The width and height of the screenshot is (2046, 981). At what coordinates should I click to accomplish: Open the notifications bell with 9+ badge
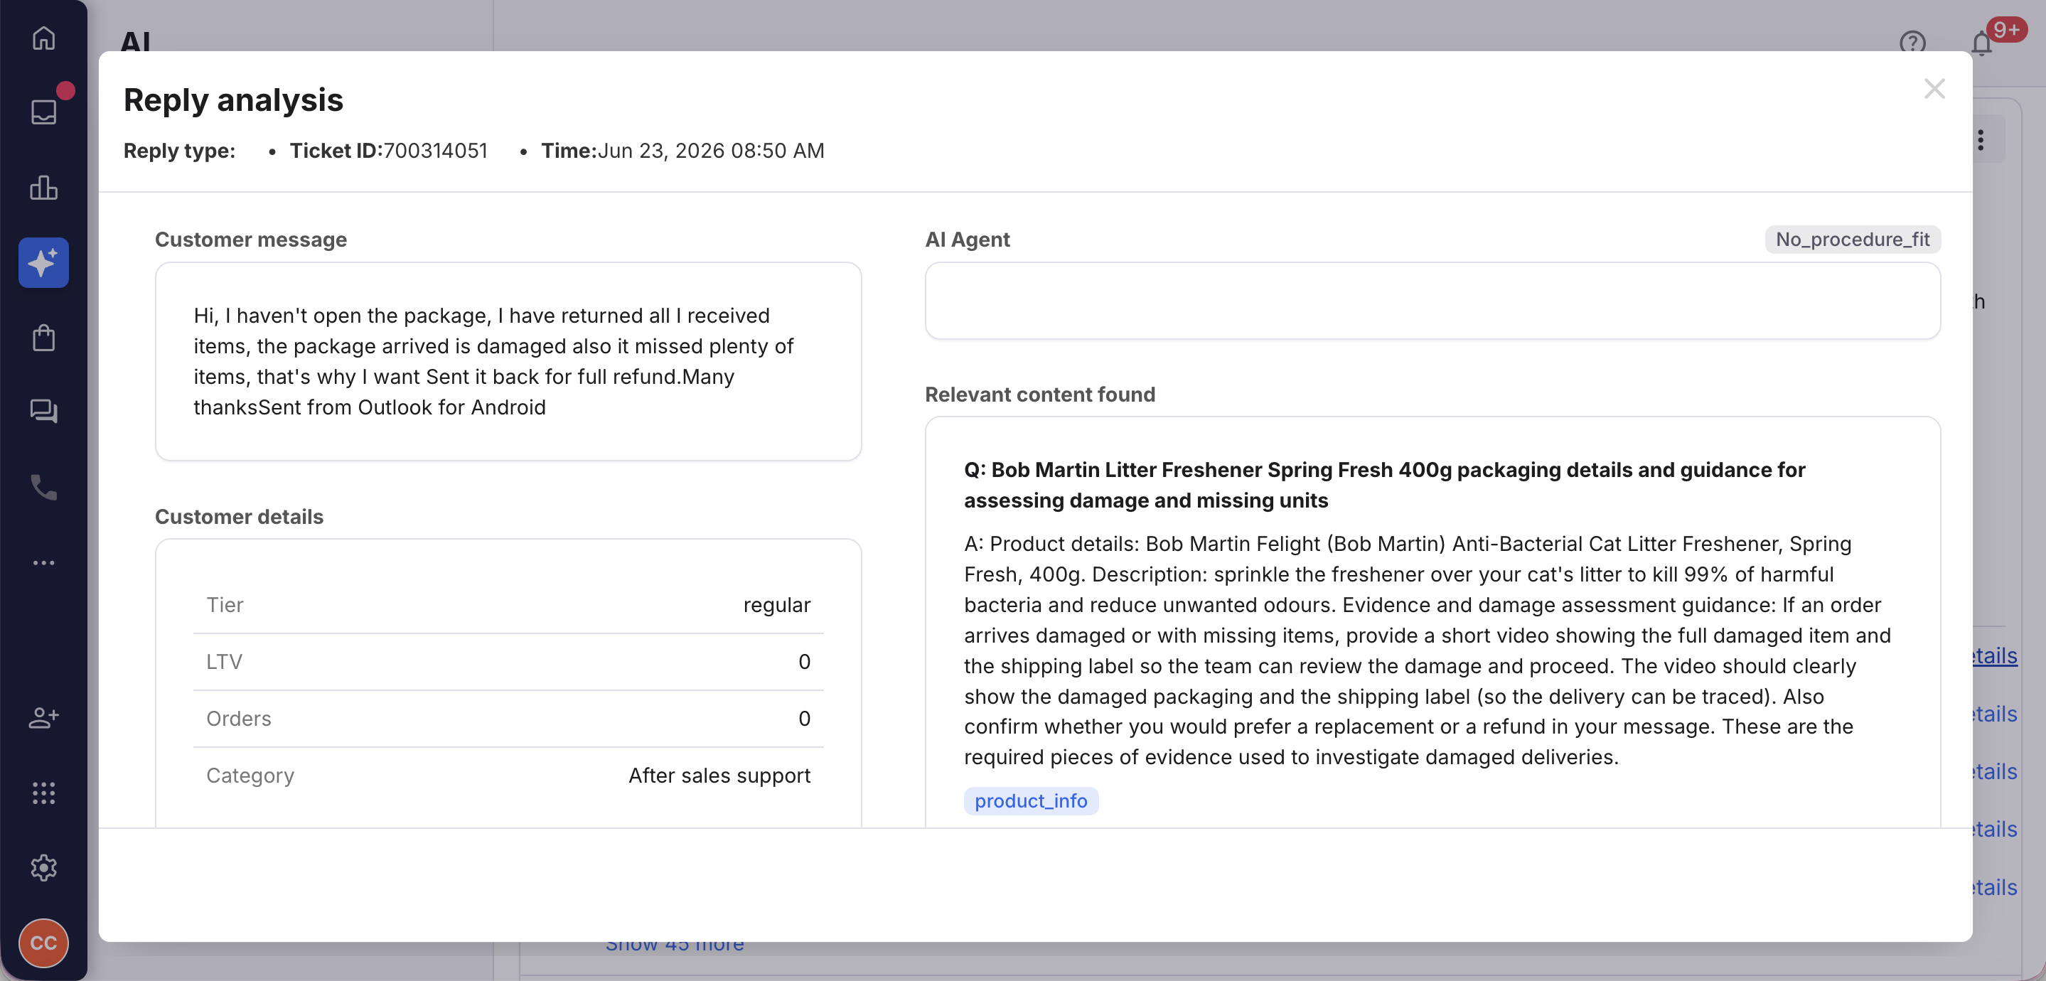tap(1982, 43)
